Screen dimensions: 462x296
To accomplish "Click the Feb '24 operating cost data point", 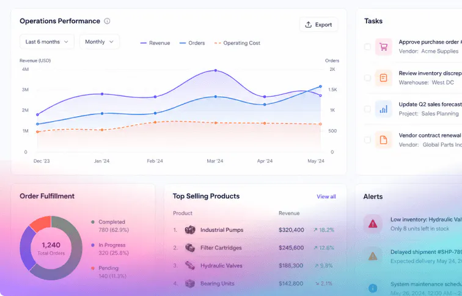I will [x=155, y=122].
